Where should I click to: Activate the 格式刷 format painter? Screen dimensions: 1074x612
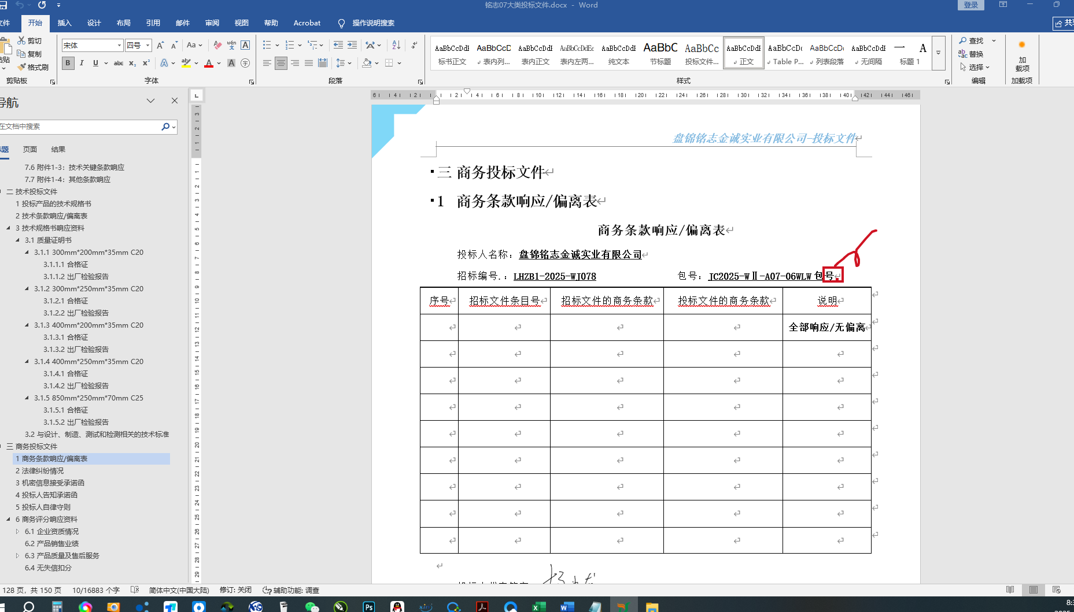click(x=34, y=67)
